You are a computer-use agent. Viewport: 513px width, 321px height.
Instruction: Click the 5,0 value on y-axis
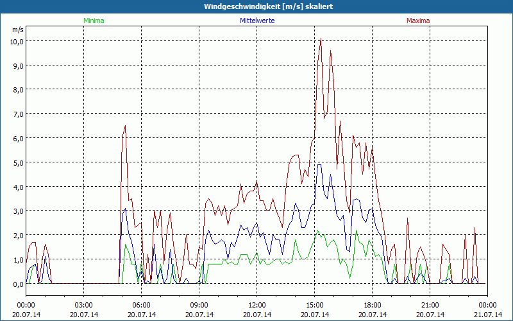point(17,162)
